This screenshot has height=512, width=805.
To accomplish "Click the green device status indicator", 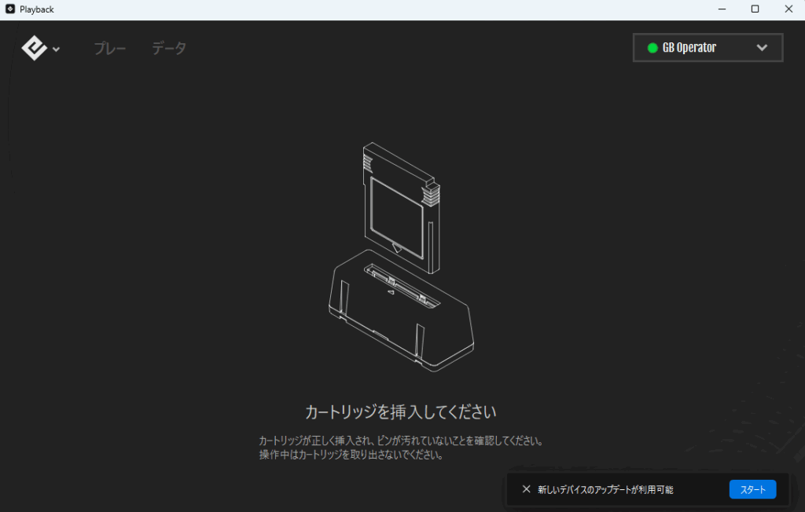I will [x=652, y=48].
